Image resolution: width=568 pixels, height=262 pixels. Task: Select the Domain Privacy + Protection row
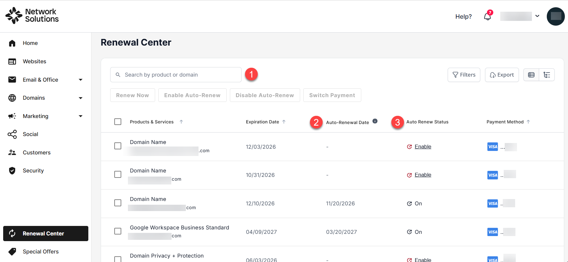coord(118,259)
